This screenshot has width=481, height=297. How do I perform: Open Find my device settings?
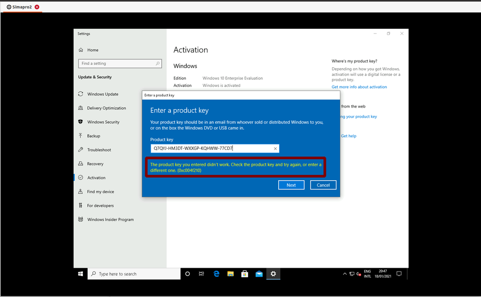pos(100,192)
